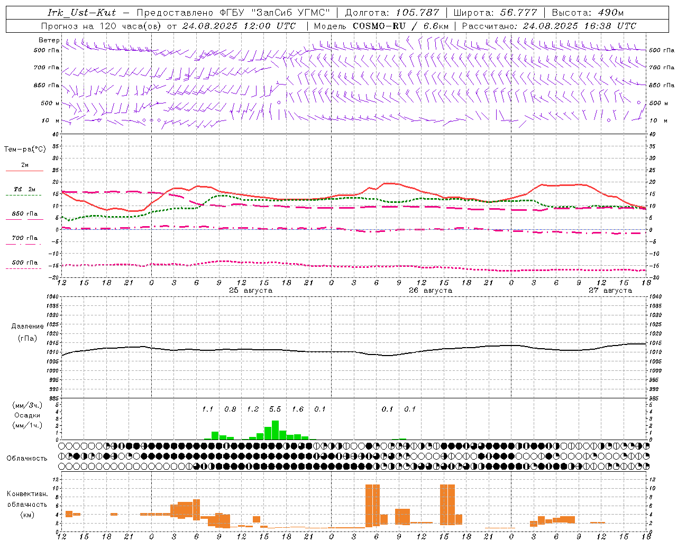Image resolution: width=677 pixels, height=541 pixels.
Task: Click the 850 гПа entry in temperature legend
Action: 25,214
